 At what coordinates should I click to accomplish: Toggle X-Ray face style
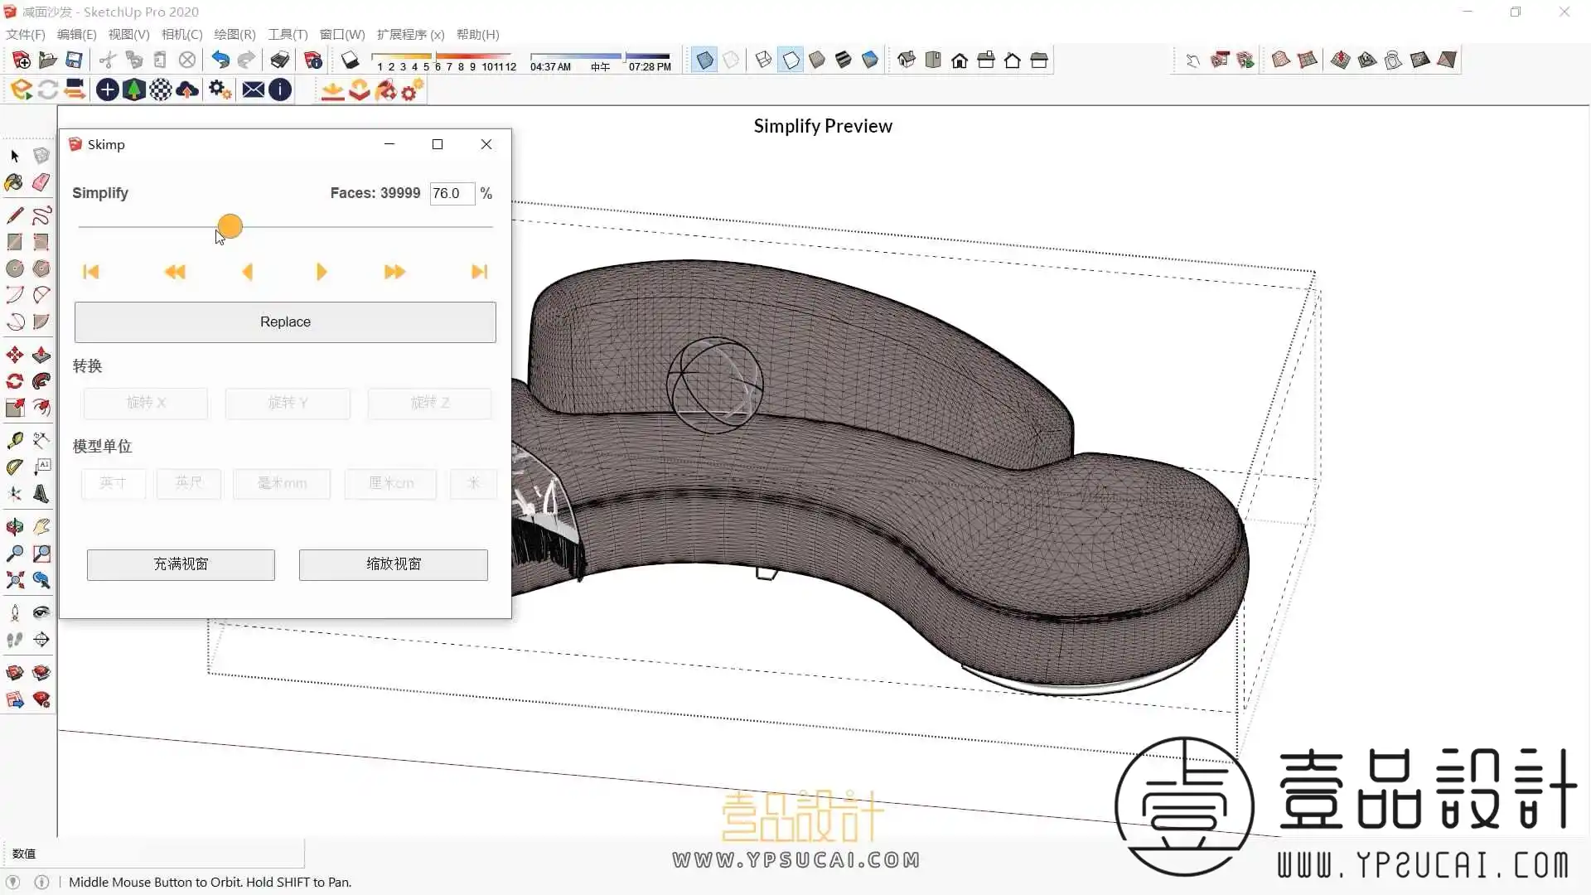tap(704, 60)
